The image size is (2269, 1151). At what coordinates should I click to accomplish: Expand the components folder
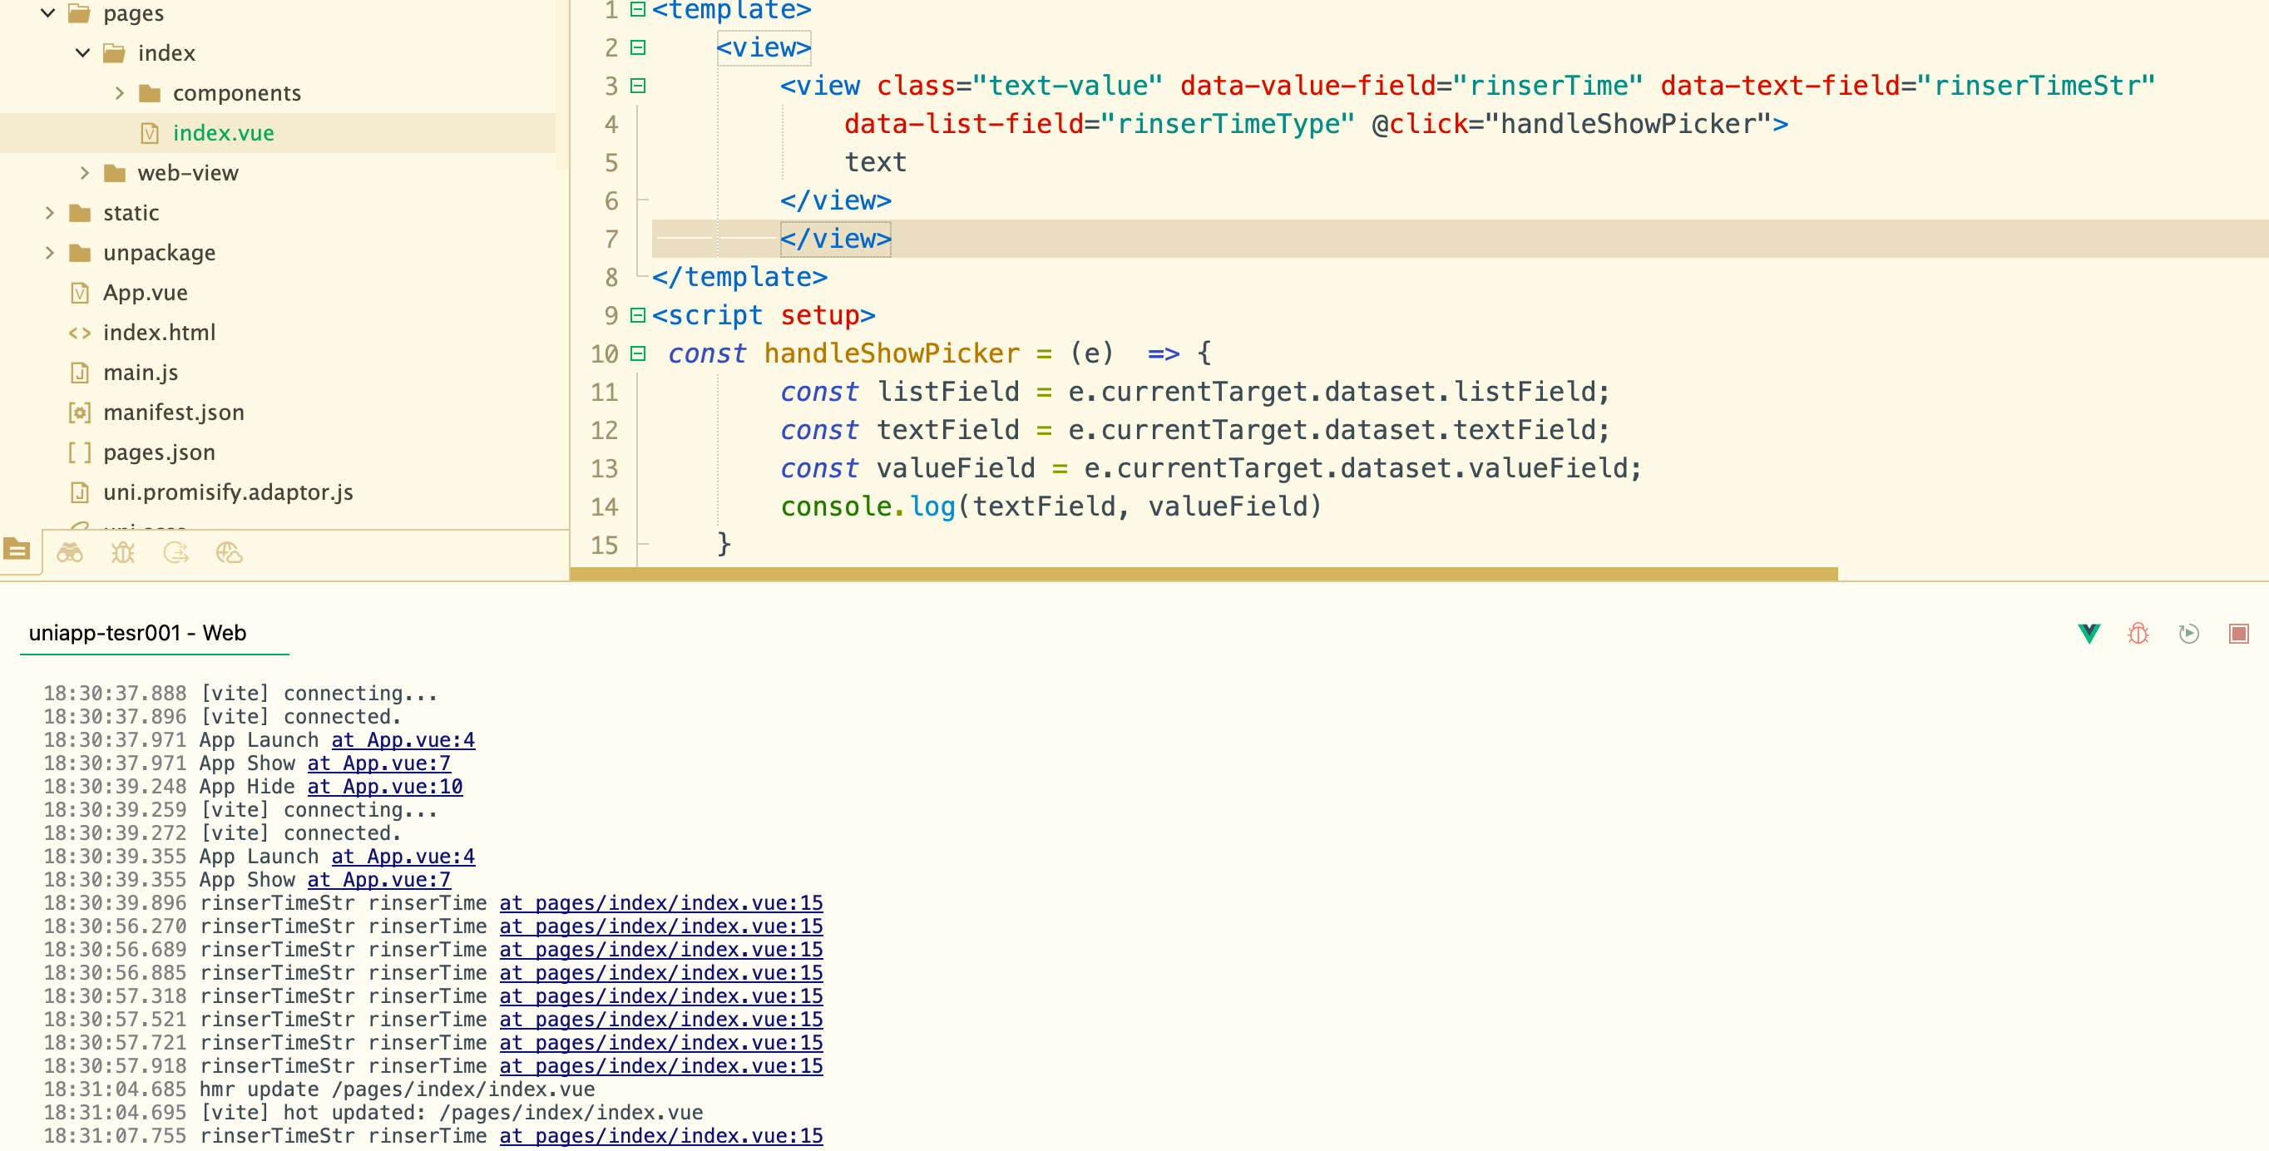[x=120, y=92]
